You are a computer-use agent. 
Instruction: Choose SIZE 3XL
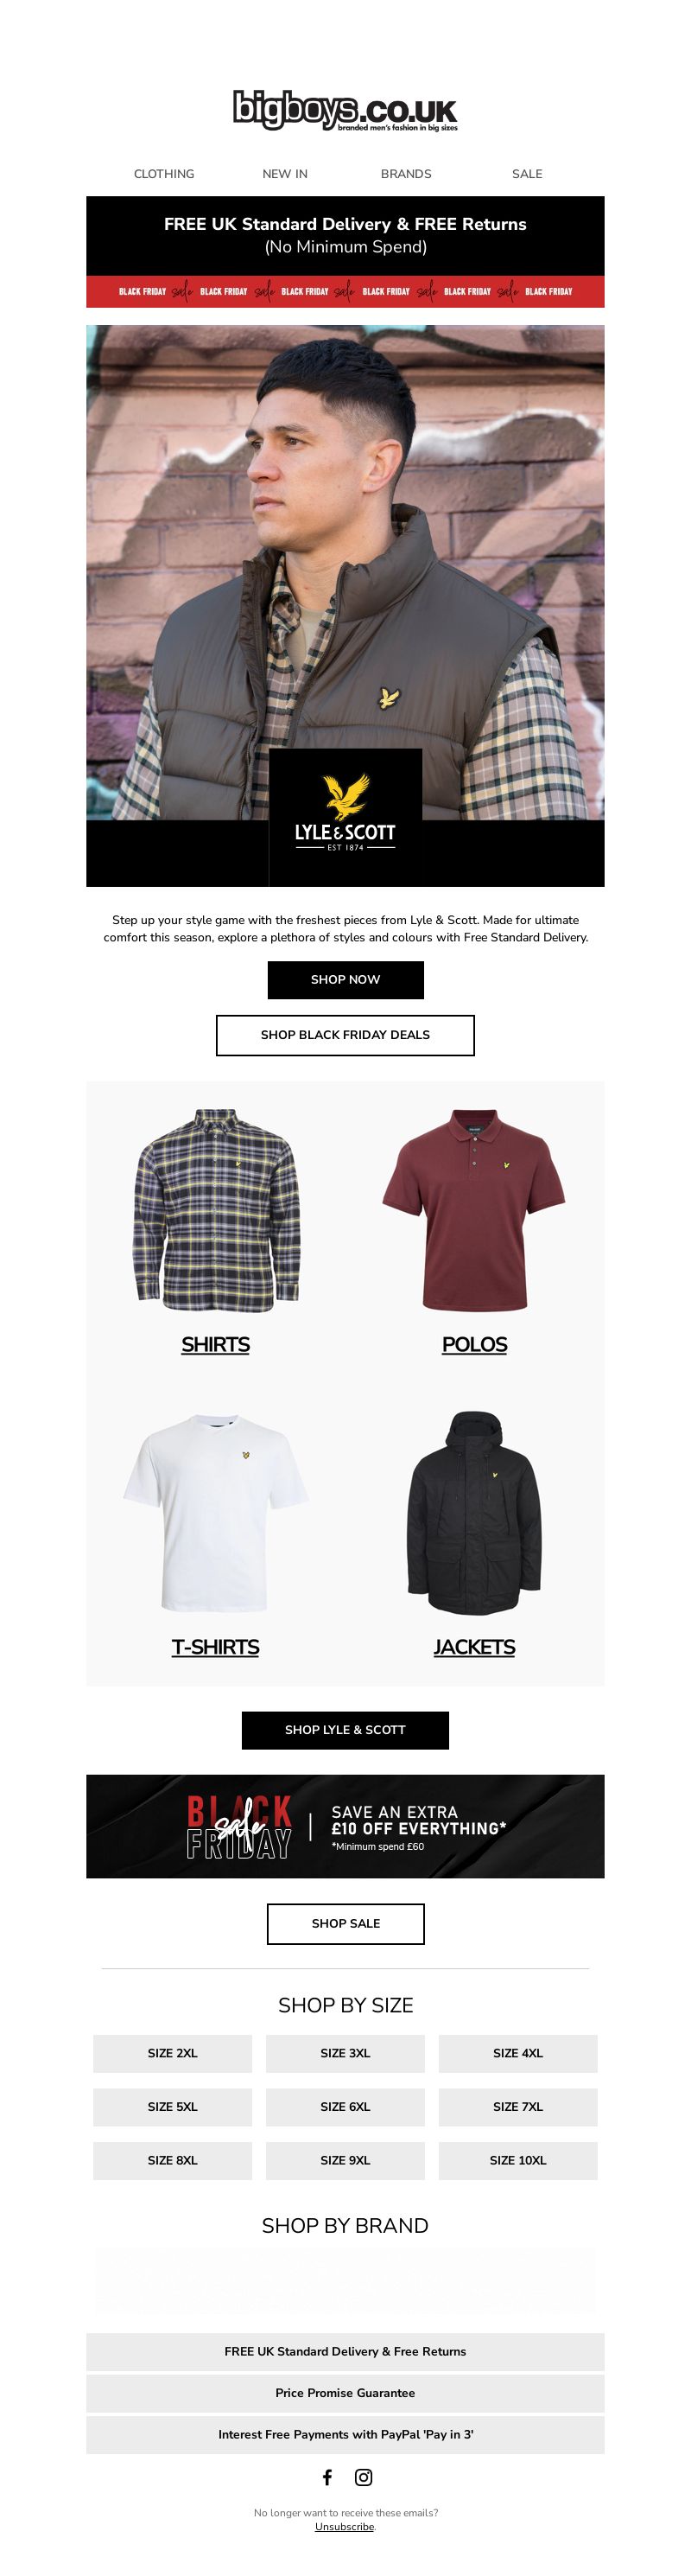[345, 2053]
